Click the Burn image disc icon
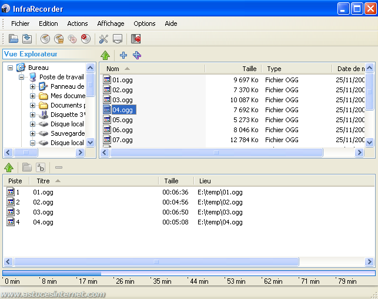 (x=59, y=39)
